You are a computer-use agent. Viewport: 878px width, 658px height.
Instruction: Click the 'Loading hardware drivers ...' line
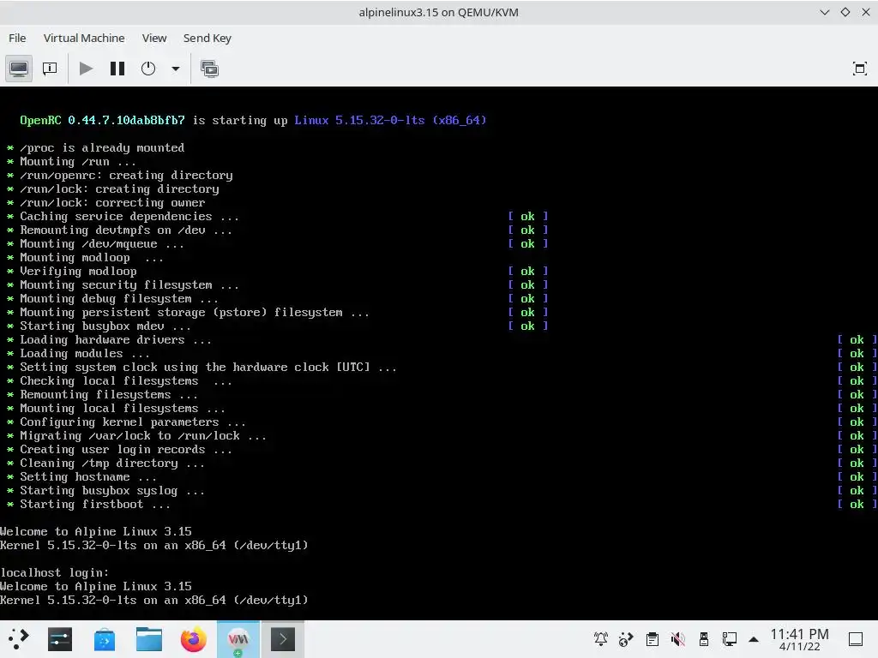pos(116,340)
